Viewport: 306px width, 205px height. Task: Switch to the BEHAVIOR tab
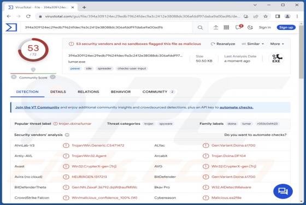[x=121, y=92]
